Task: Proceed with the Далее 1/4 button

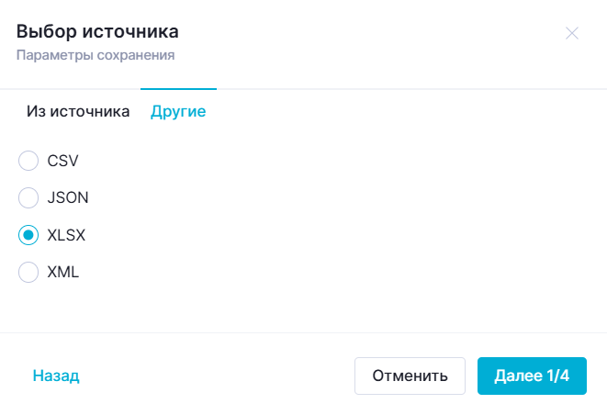Action: tap(532, 376)
